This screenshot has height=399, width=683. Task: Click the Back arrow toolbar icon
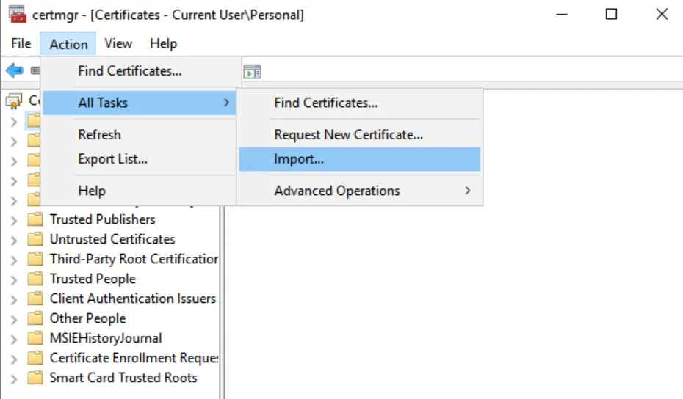15,70
